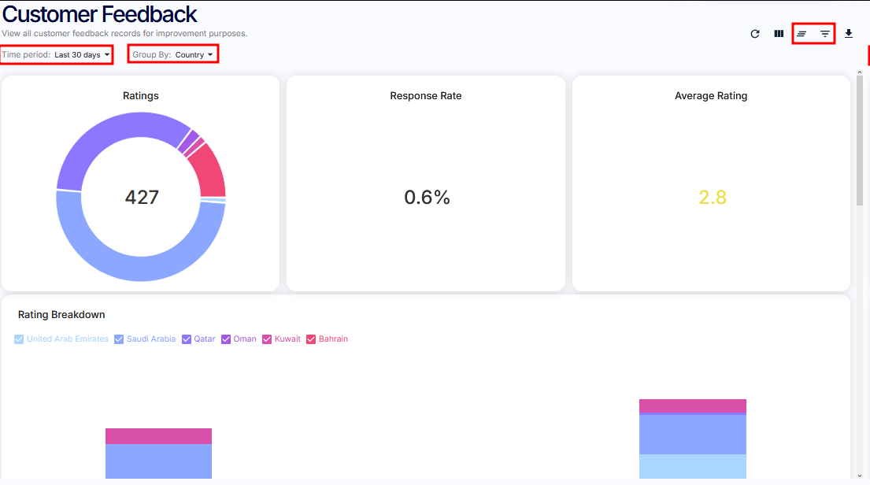Toggle the Saudi Arabia legend checkbox

point(120,339)
